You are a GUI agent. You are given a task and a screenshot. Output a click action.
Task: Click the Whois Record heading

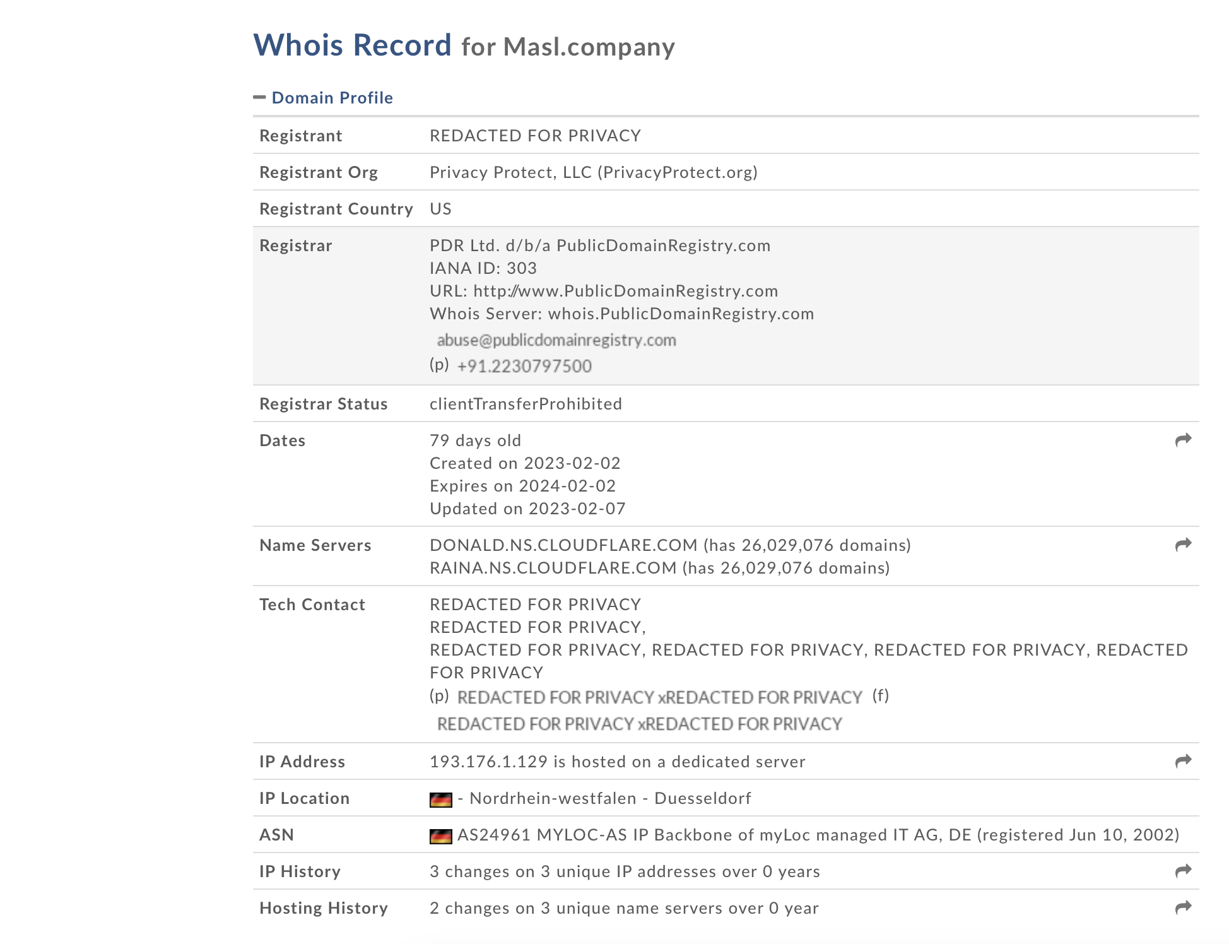pos(352,45)
